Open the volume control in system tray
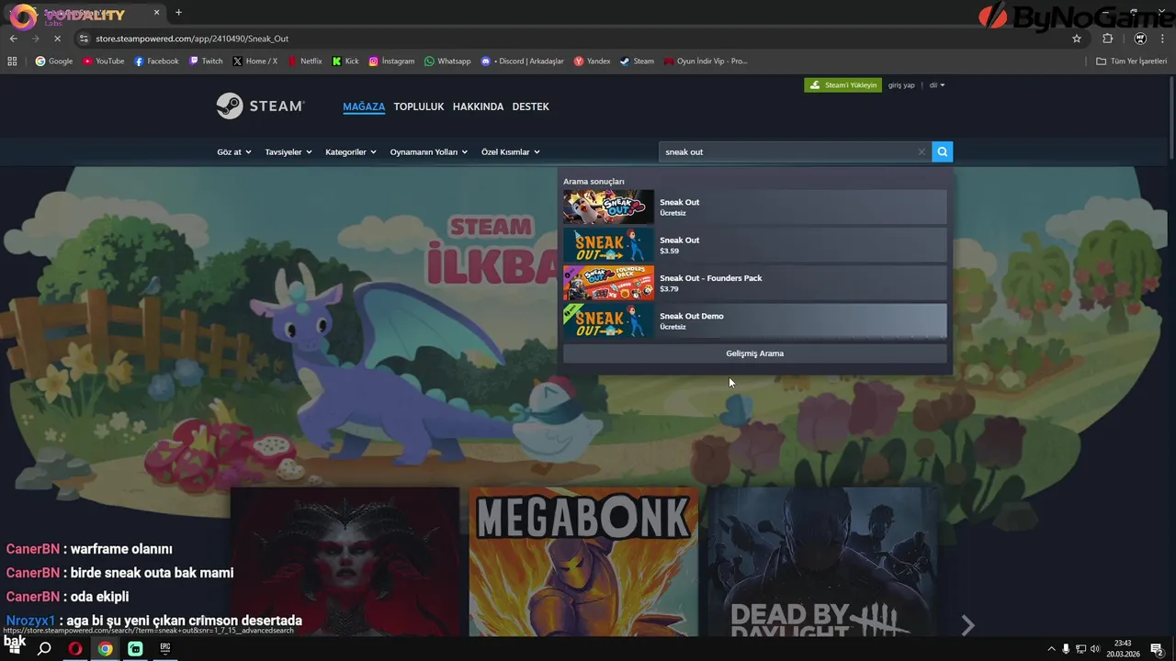This screenshot has height=661, width=1176. pos(1094,649)
